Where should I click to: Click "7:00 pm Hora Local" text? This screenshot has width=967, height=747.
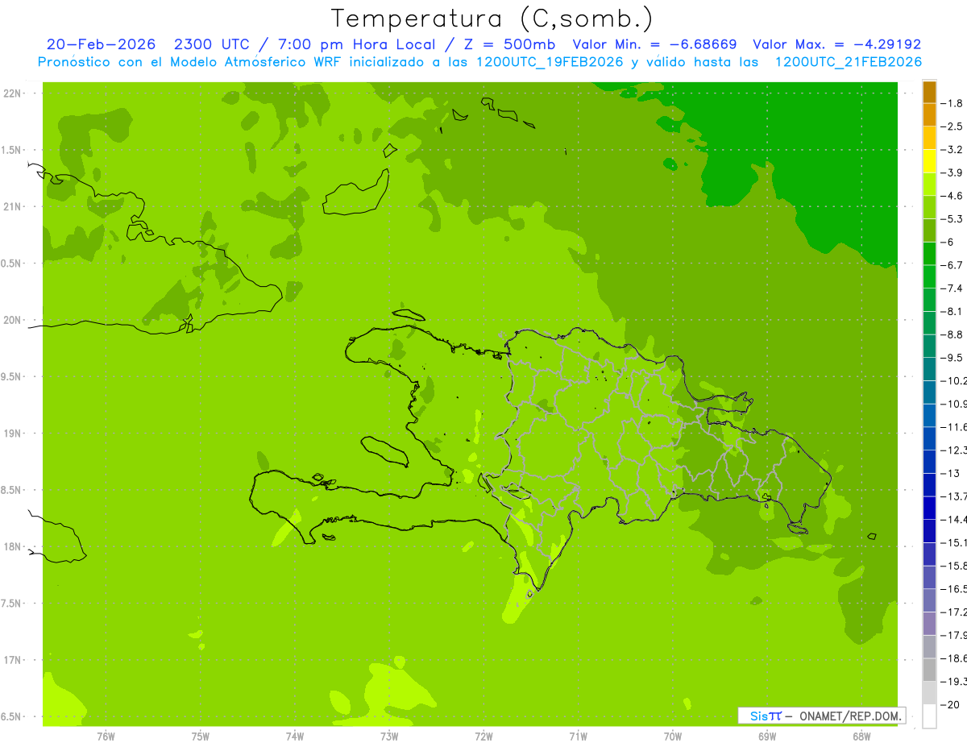tap(357, 44)
